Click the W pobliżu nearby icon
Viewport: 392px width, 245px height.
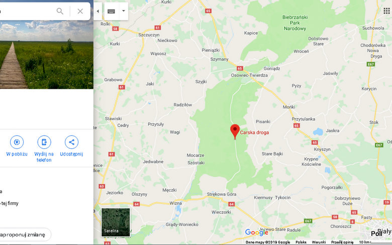[17, 142]
